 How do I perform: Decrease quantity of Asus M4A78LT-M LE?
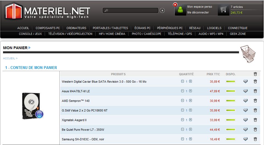click(x=182, y=91)
